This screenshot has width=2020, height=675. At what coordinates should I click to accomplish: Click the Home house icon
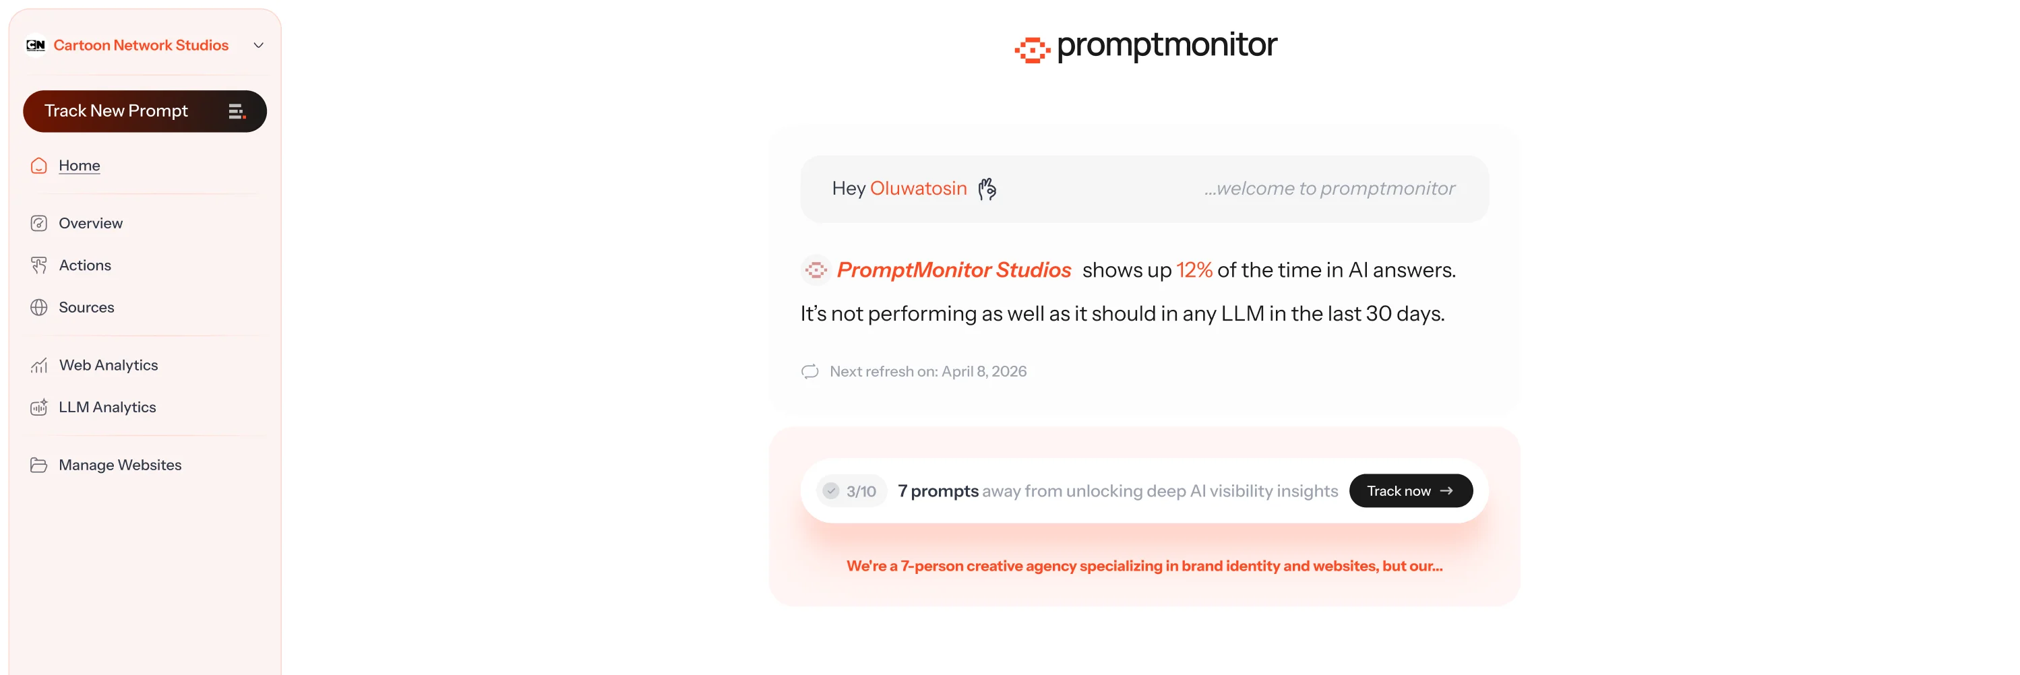[x=38, y=166]
